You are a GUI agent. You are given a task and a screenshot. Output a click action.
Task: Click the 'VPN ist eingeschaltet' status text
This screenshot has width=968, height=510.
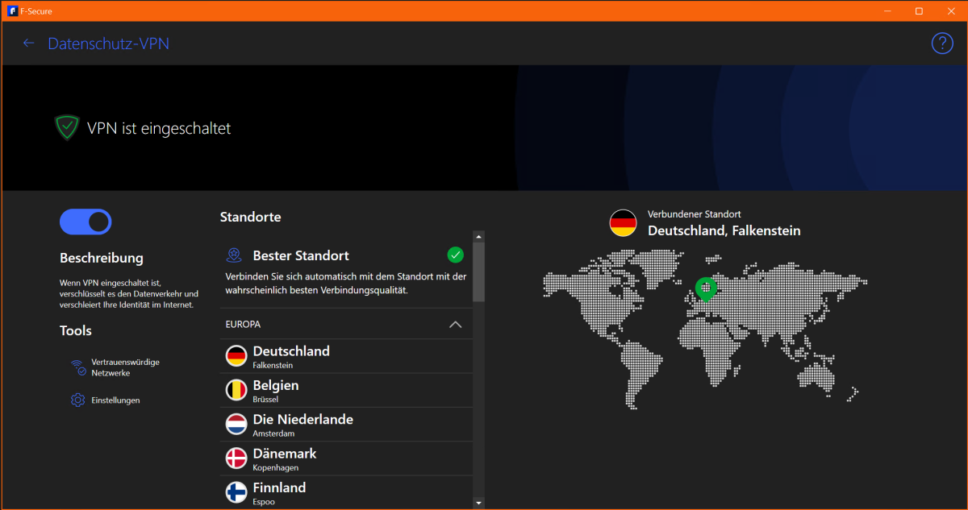[x=159, y=128]
